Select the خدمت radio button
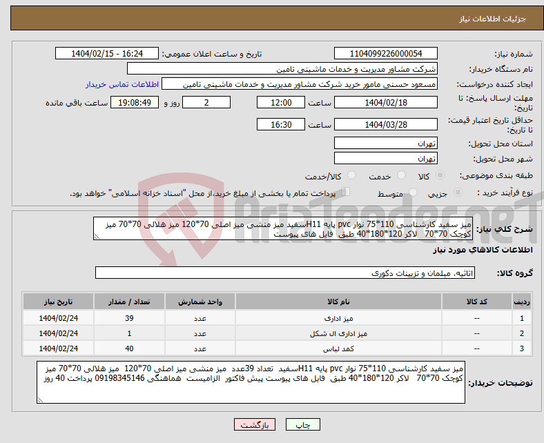The width and height of the screenshot is (544, 443). point(401,175)
